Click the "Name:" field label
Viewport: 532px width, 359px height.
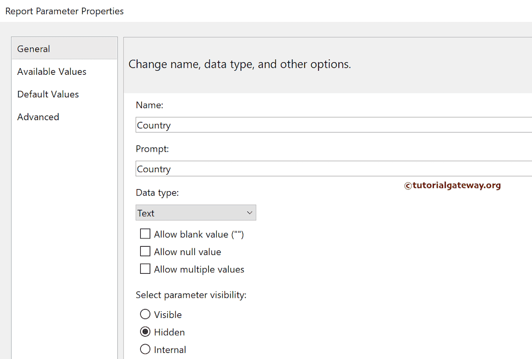pyautogui.click(x=150, y=105)
